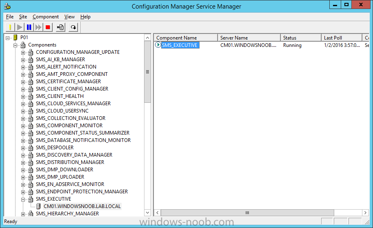The width and height of the screenshot is (373, 228).
Task: Collapse the SMS_EXECUTIVE tree node
Action: pyautogui.click(x=23, y=199)
